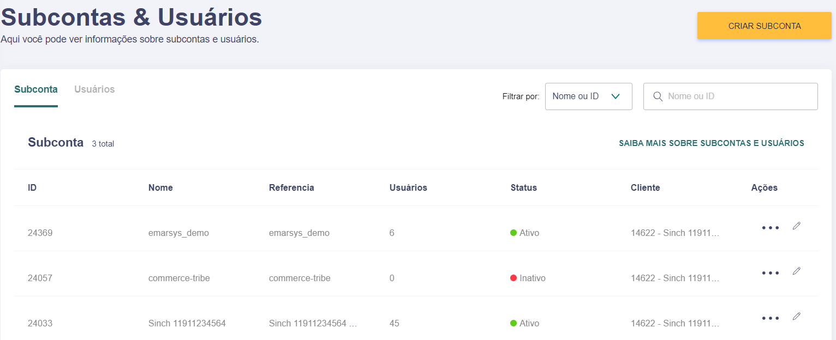Select ID cell 24057
The width and height of the screenshot is (836, 340).
(x=40, y=278)
